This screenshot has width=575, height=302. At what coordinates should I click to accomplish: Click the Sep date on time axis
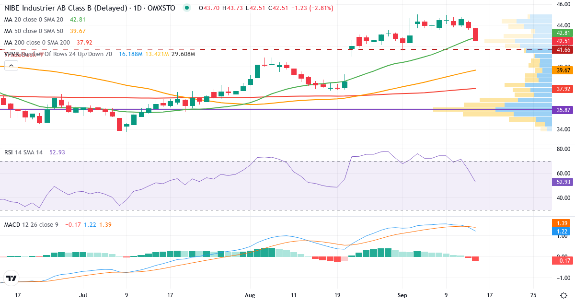point(402,295)
